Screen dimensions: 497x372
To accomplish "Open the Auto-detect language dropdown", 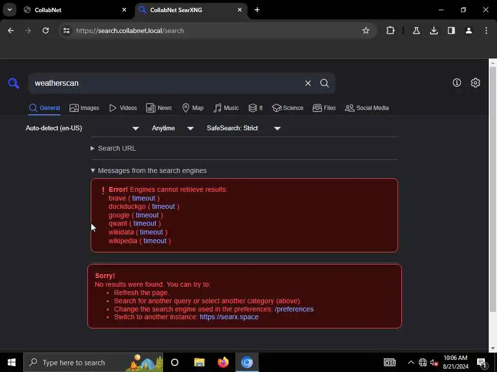I will click(83, 128).
